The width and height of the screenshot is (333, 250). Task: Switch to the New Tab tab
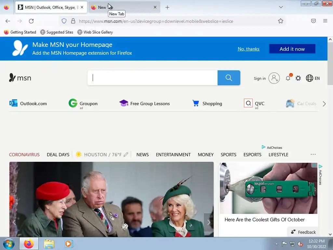point(124,7)
